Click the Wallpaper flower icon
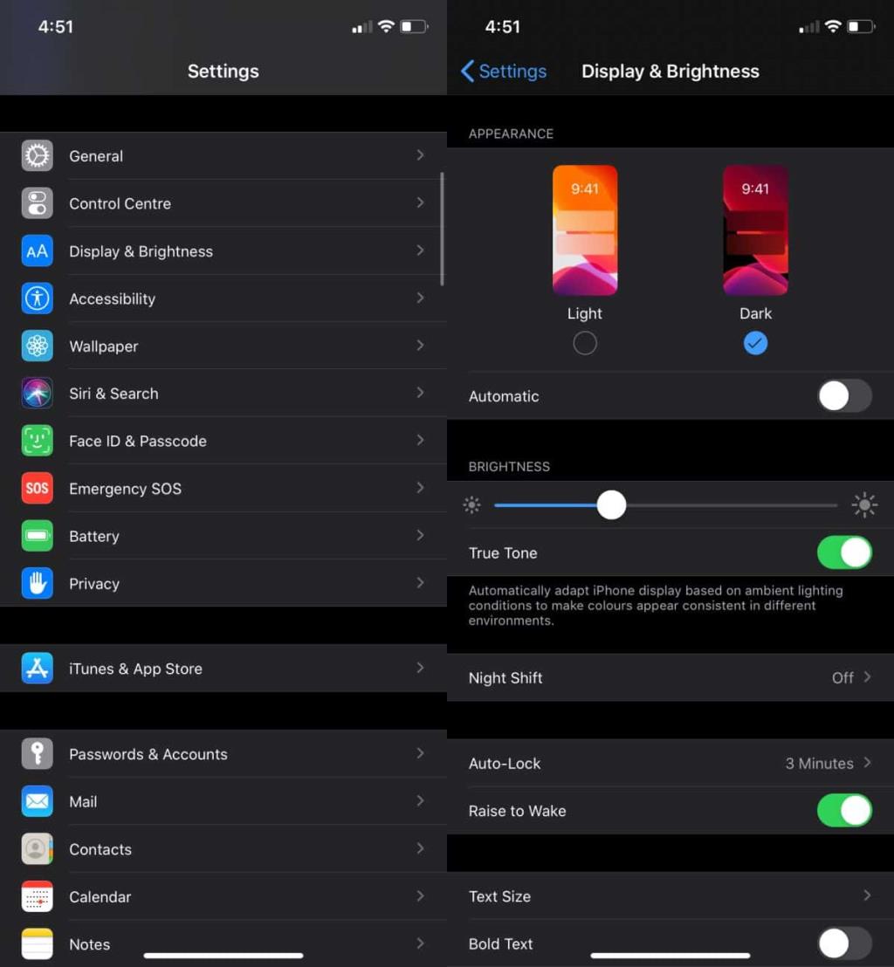This screenshot has width=894, height=967. click(x=36, y=346)
